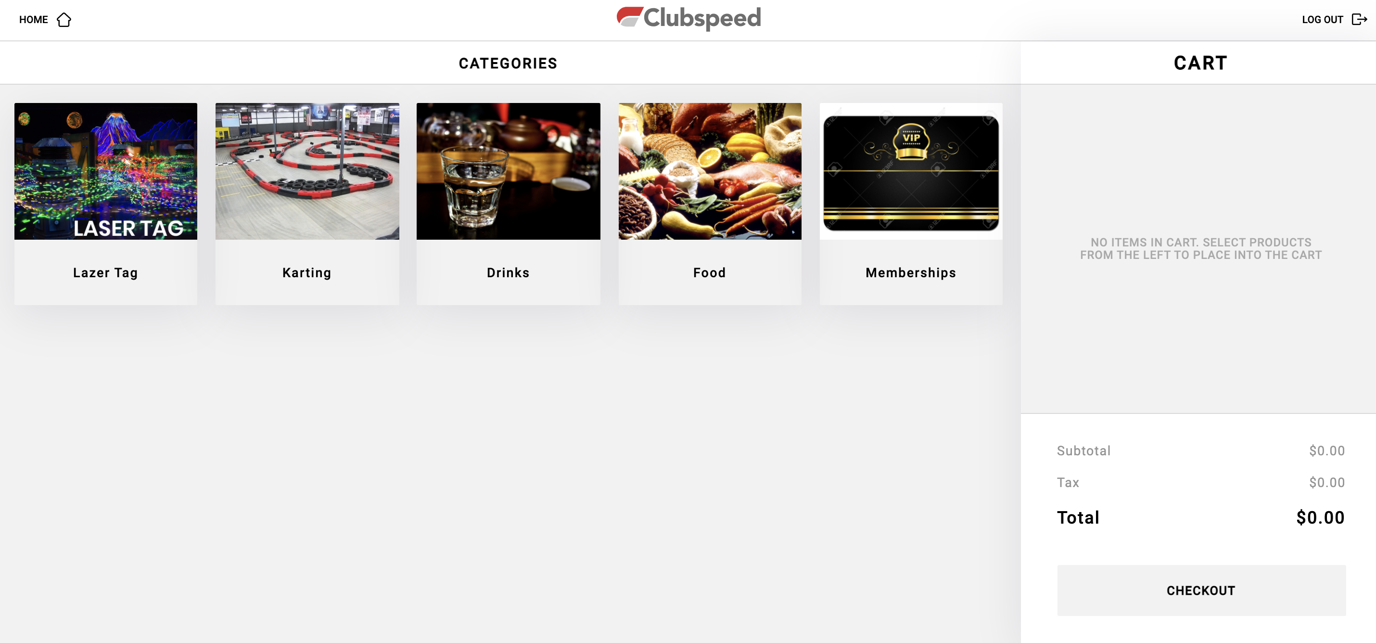
Task: Open the Lazer Tag category image
Action: [106, 171]
